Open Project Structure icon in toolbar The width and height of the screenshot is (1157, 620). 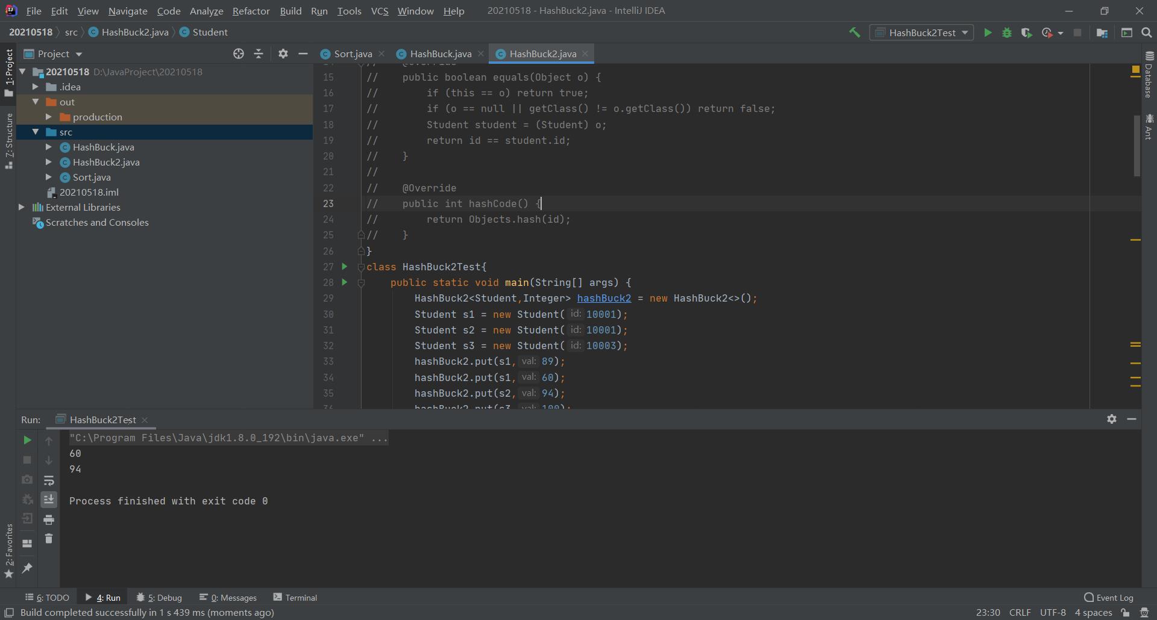(x=1102, y=33)
